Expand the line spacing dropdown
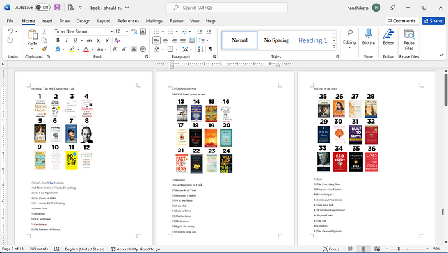 (x=207, y=40)
